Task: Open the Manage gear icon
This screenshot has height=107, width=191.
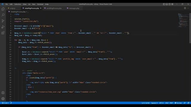Action: point(3,99)
